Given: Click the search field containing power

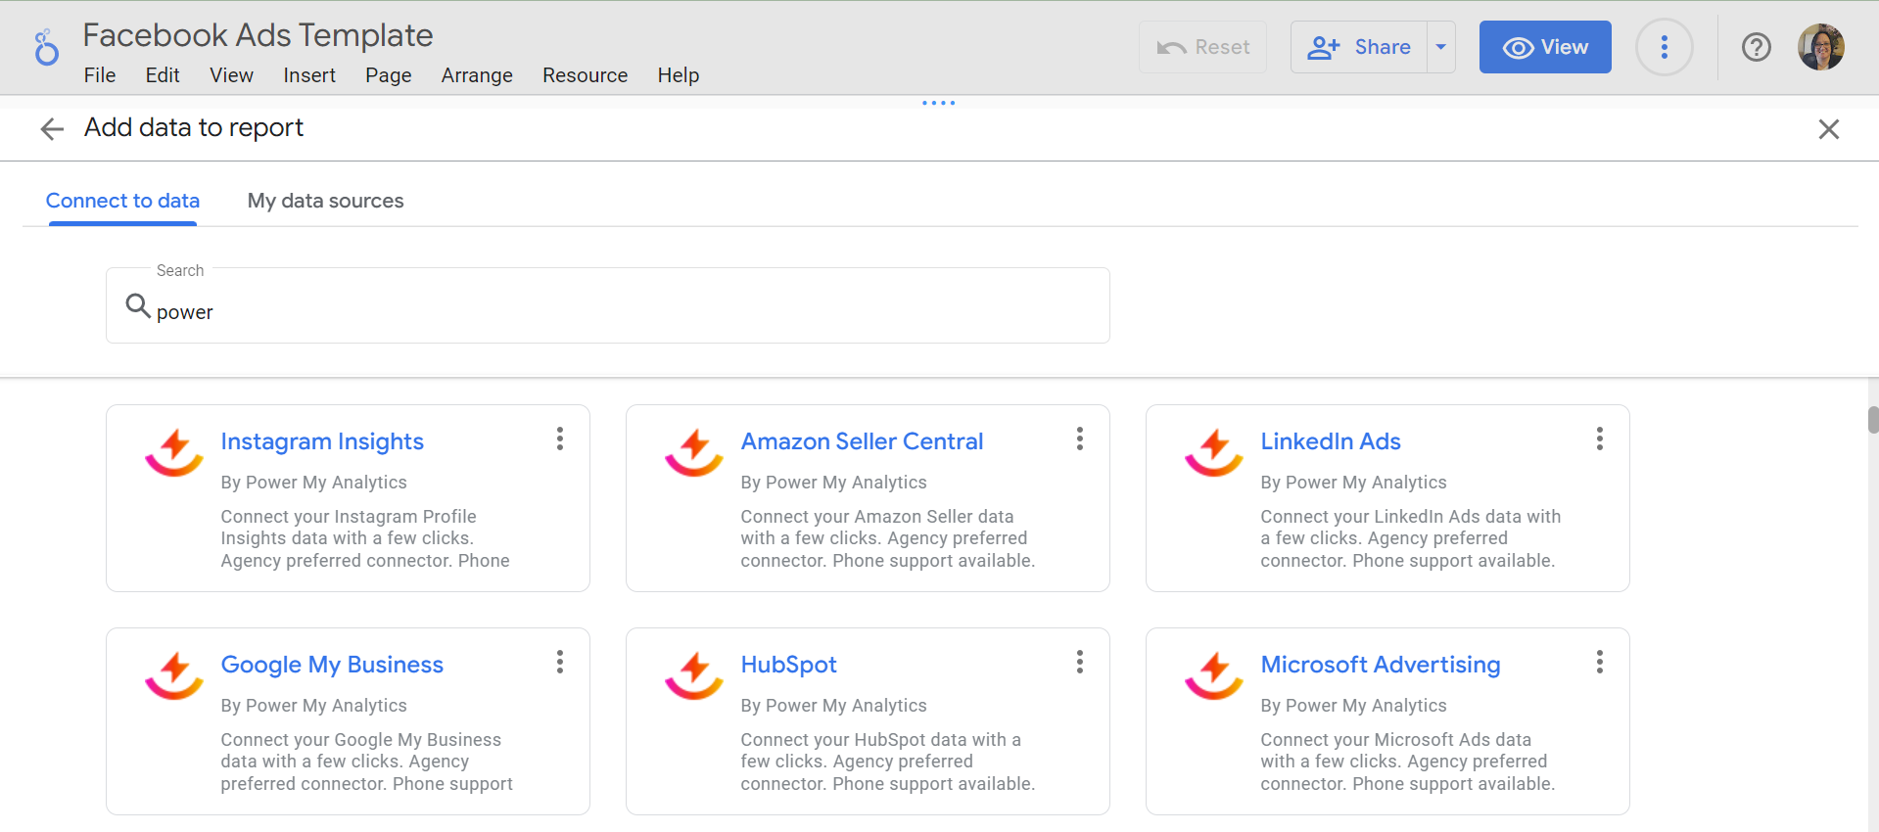Looking at the screenshot, I should [627, 312].
